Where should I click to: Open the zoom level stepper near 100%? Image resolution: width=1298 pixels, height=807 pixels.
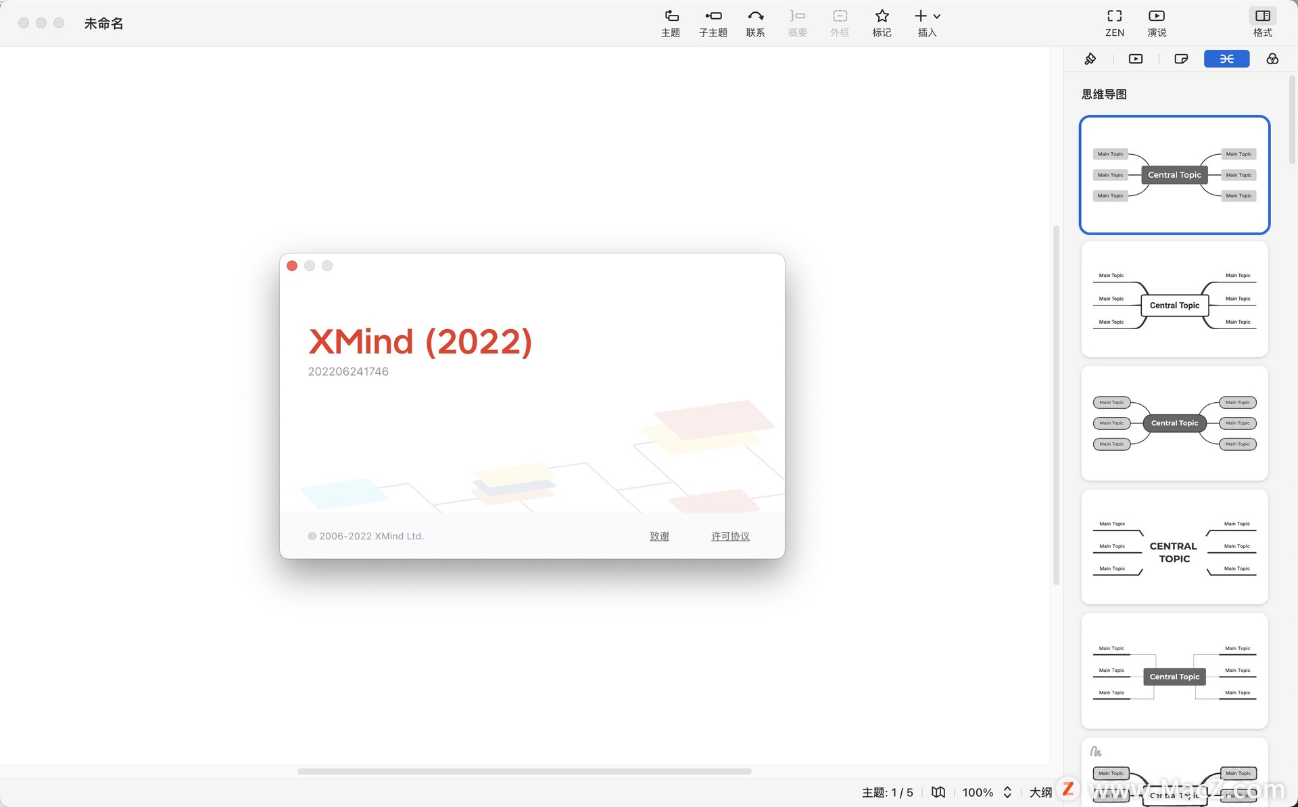(x=1007, y=792)
